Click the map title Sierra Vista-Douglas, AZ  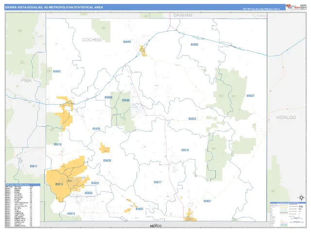pos(54,7)
